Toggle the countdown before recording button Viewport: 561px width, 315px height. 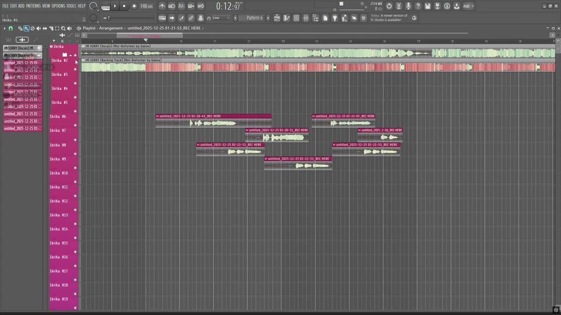(x=181, y=6)
